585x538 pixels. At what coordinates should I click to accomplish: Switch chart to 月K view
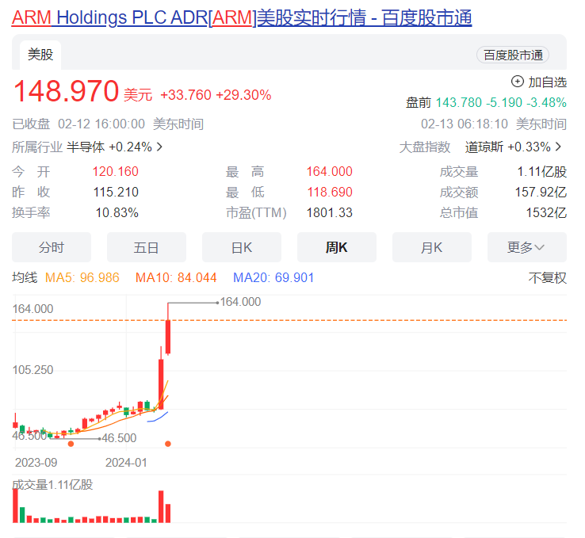(x=432, y=247)
